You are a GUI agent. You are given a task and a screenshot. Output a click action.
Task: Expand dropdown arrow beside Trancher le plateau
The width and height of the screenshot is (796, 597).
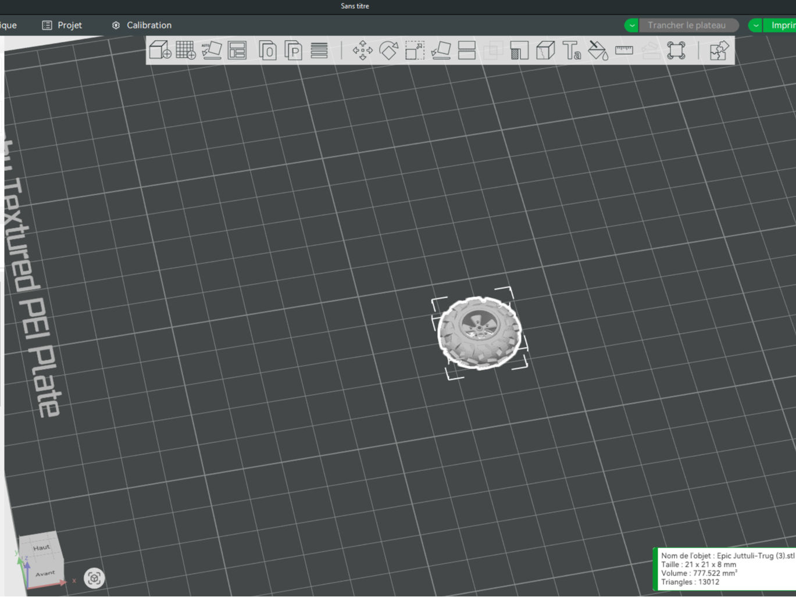pos(631,25)
